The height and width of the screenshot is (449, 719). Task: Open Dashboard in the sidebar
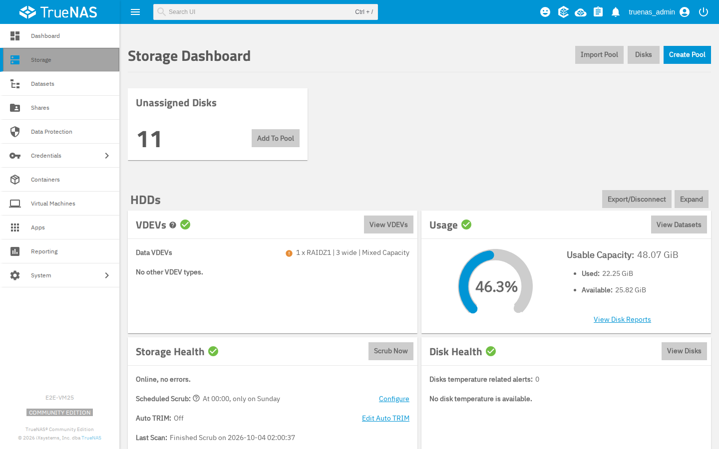point(60,36)
